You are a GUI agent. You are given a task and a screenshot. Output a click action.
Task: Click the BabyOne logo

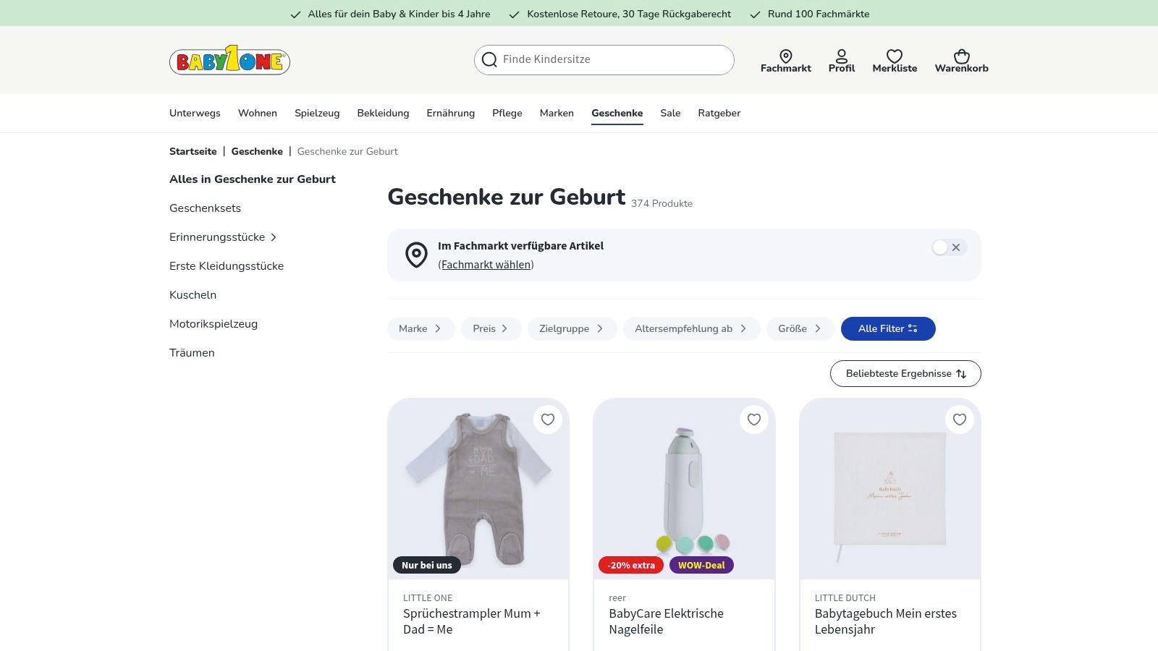click(229, 59)
